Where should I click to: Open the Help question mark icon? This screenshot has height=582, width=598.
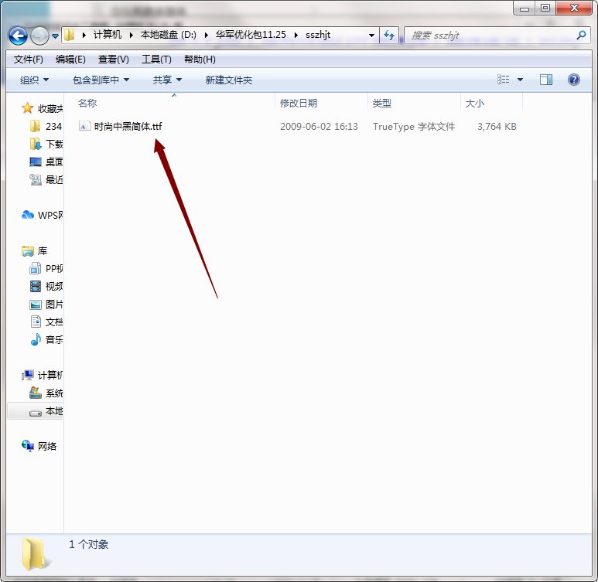(573, 80)
